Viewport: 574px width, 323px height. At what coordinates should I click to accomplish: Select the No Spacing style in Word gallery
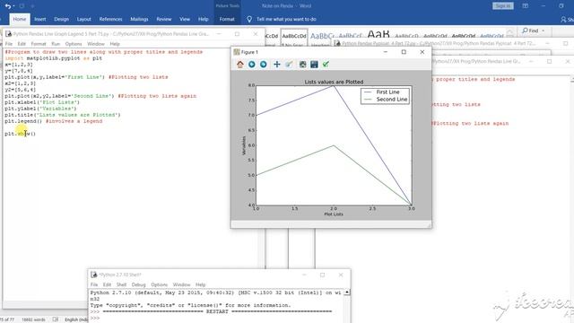point(294,39)
